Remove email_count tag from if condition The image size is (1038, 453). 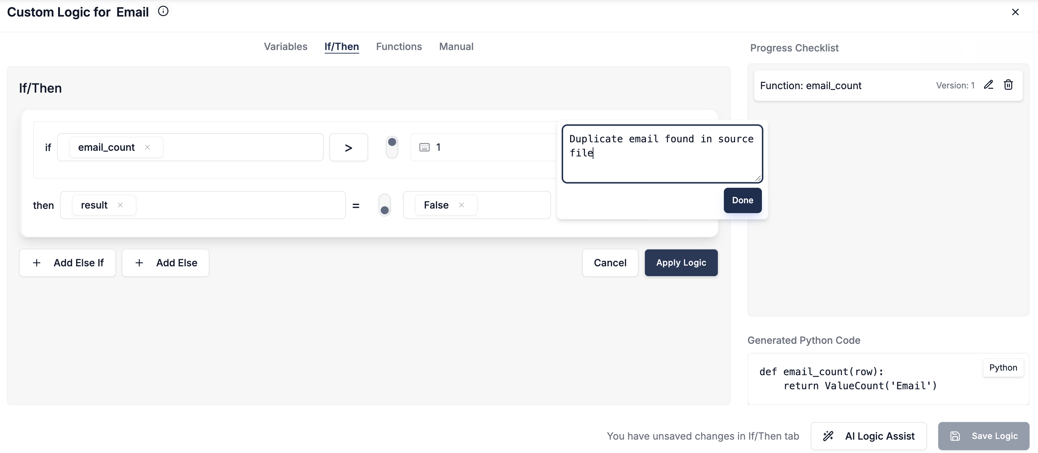[147, 147]
